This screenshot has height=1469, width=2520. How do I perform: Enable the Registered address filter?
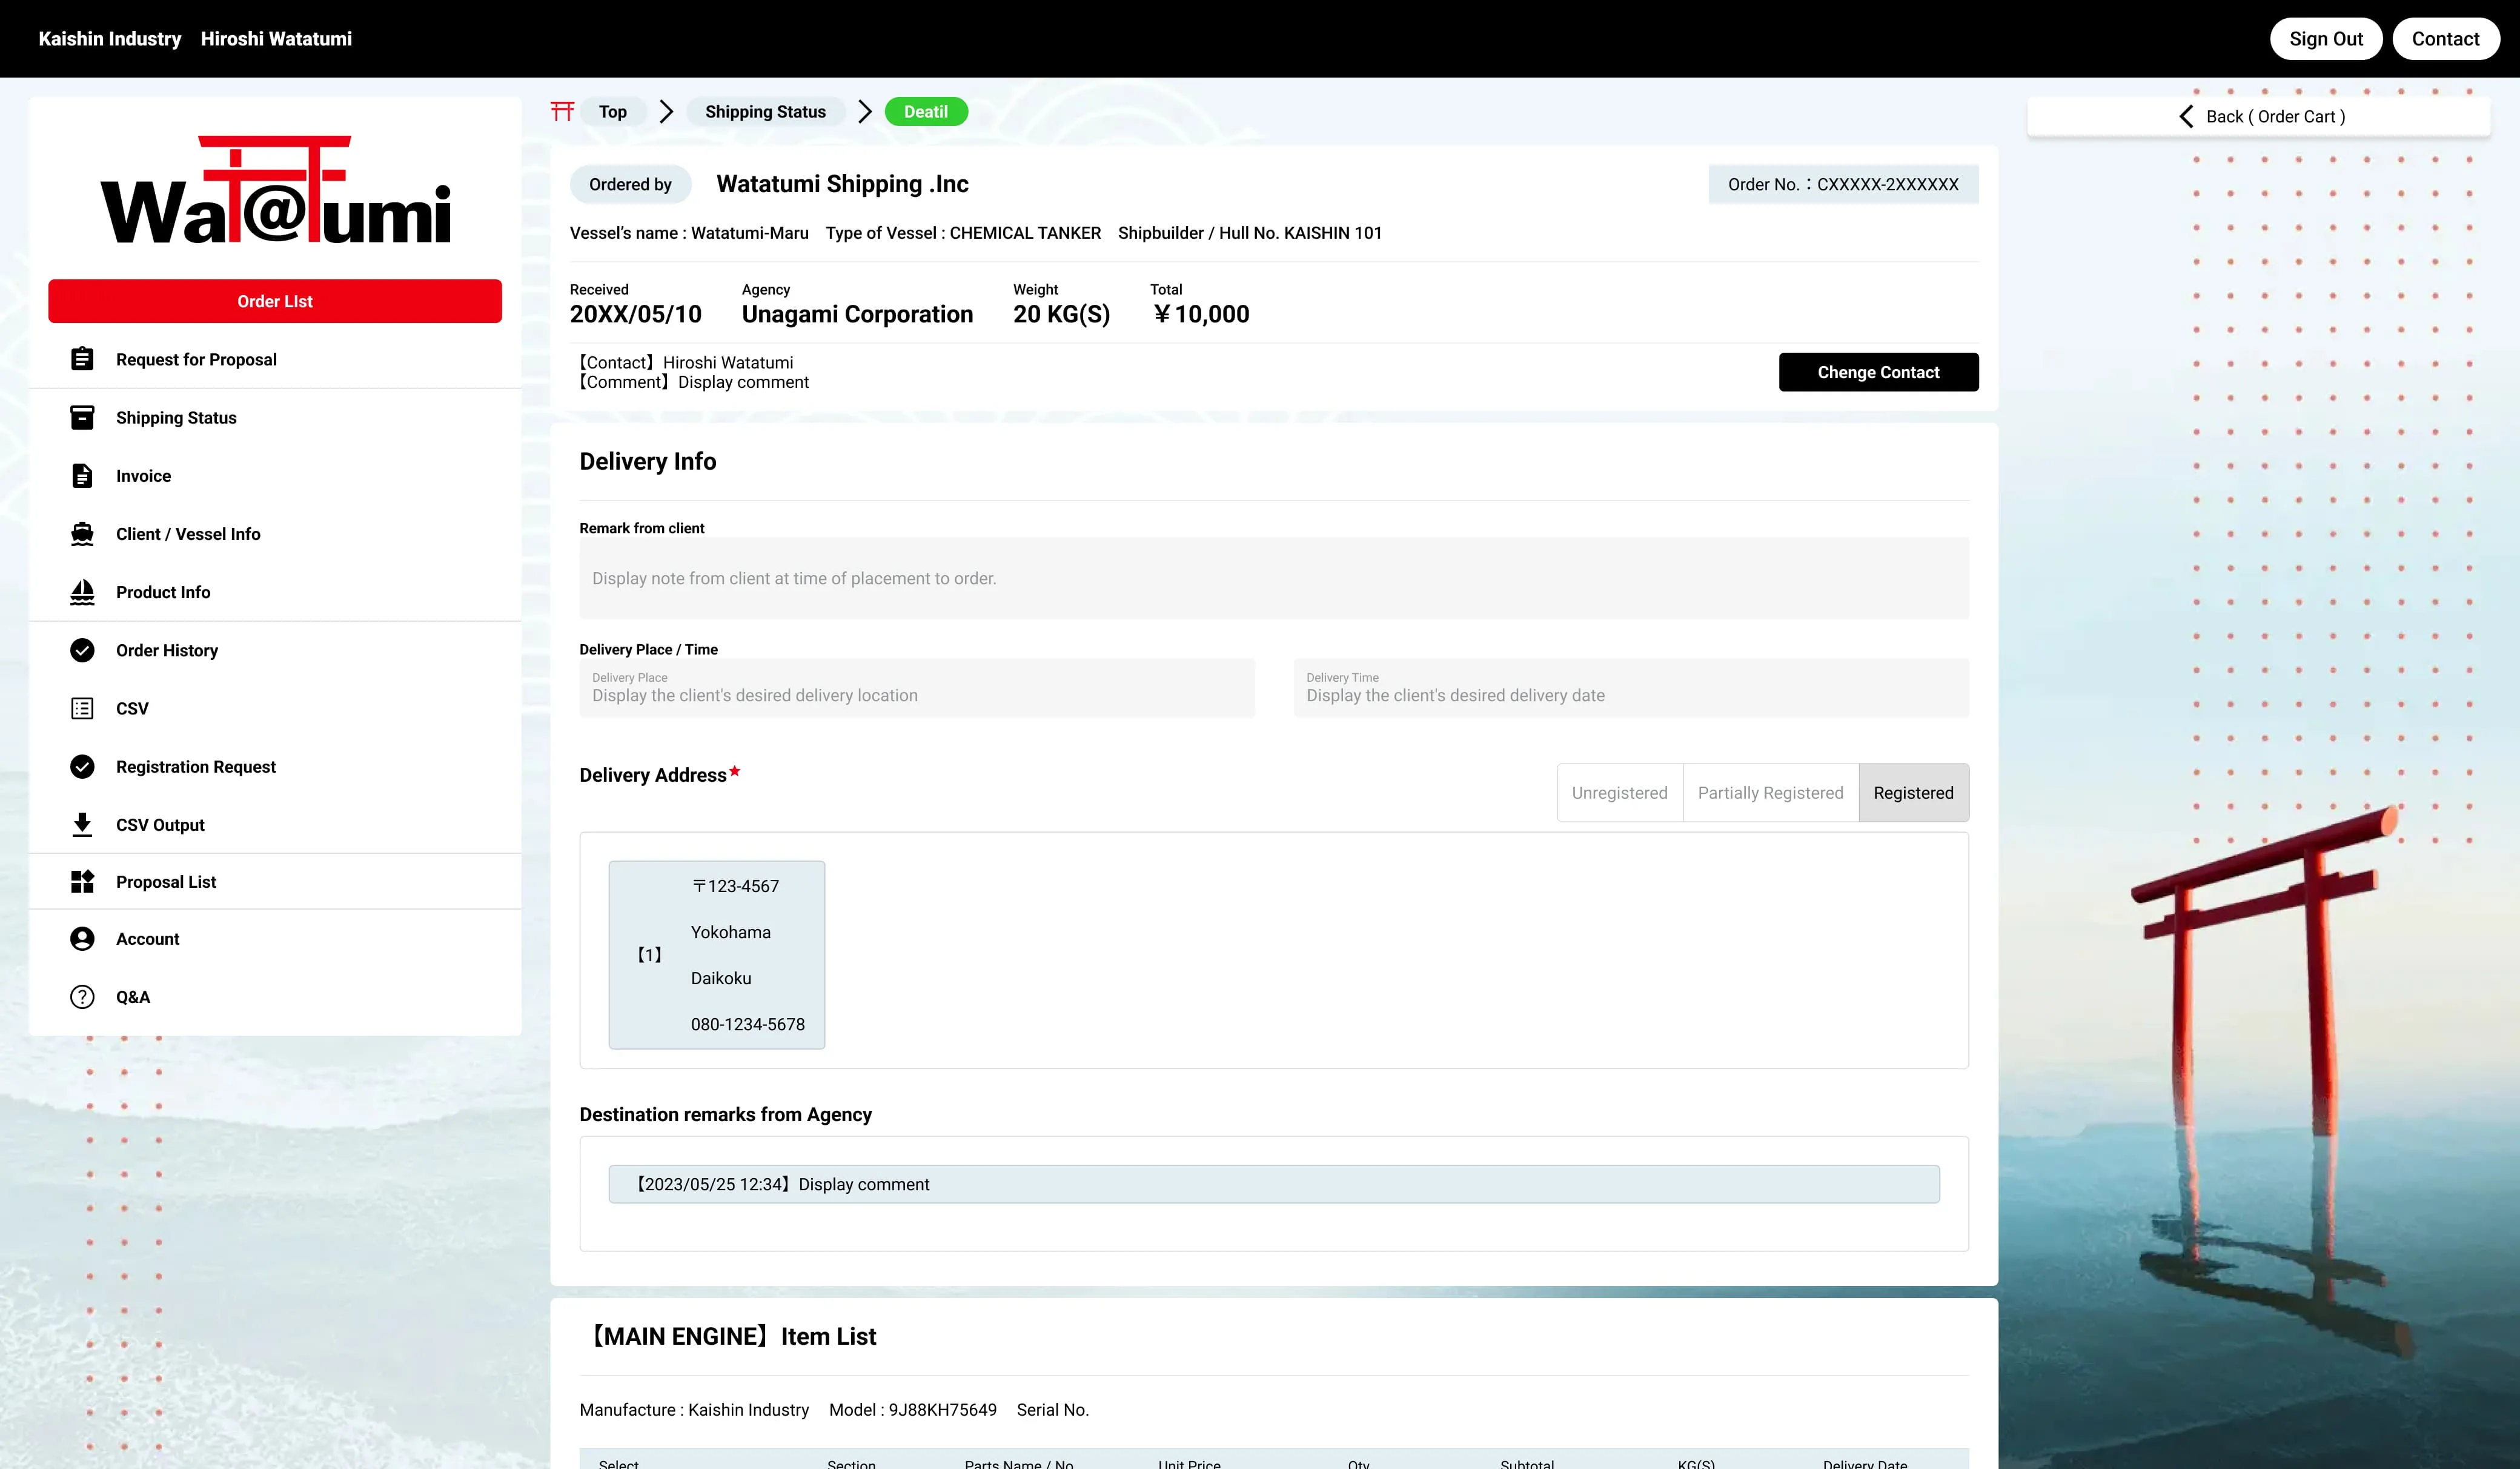pyautogui.click(x=1913, y=793)
